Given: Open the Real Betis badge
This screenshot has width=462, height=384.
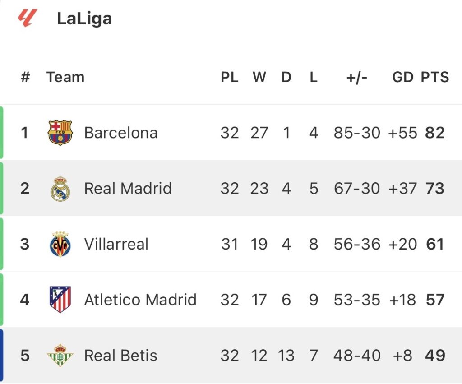Looking at the screenshot, I should (60, 355).
